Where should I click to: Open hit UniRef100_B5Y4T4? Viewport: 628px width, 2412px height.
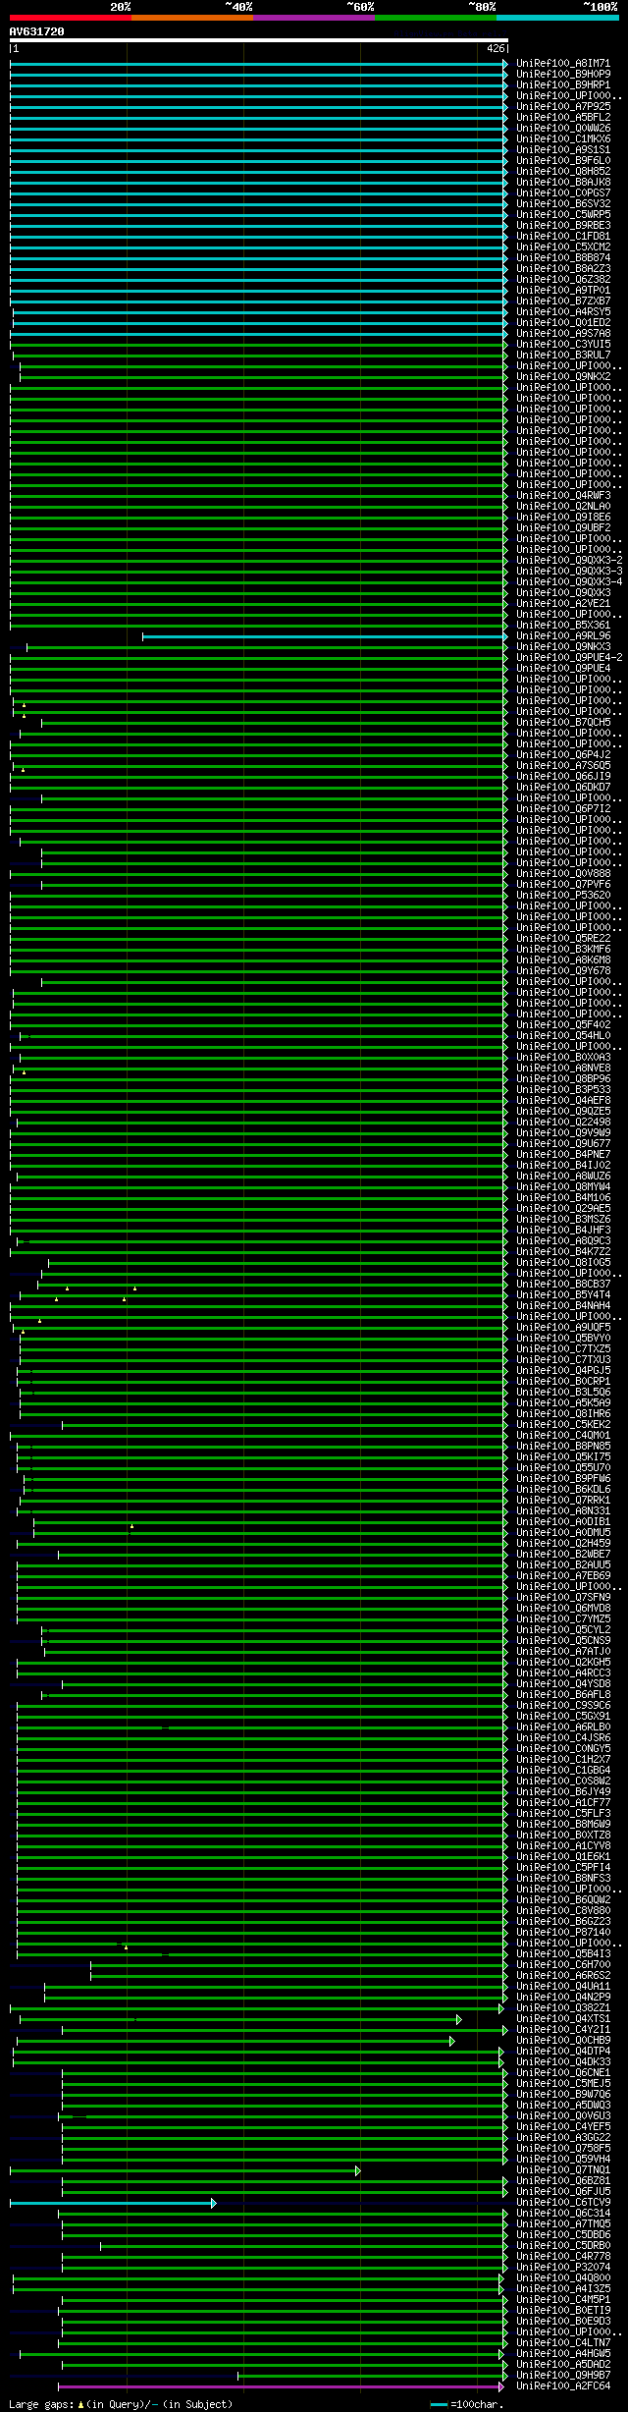(x=563, y=1295)
